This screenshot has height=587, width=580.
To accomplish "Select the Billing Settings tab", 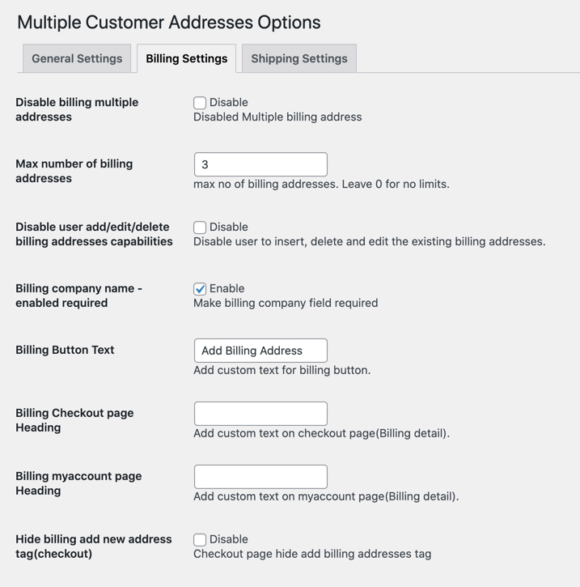I will pos(186,58).
